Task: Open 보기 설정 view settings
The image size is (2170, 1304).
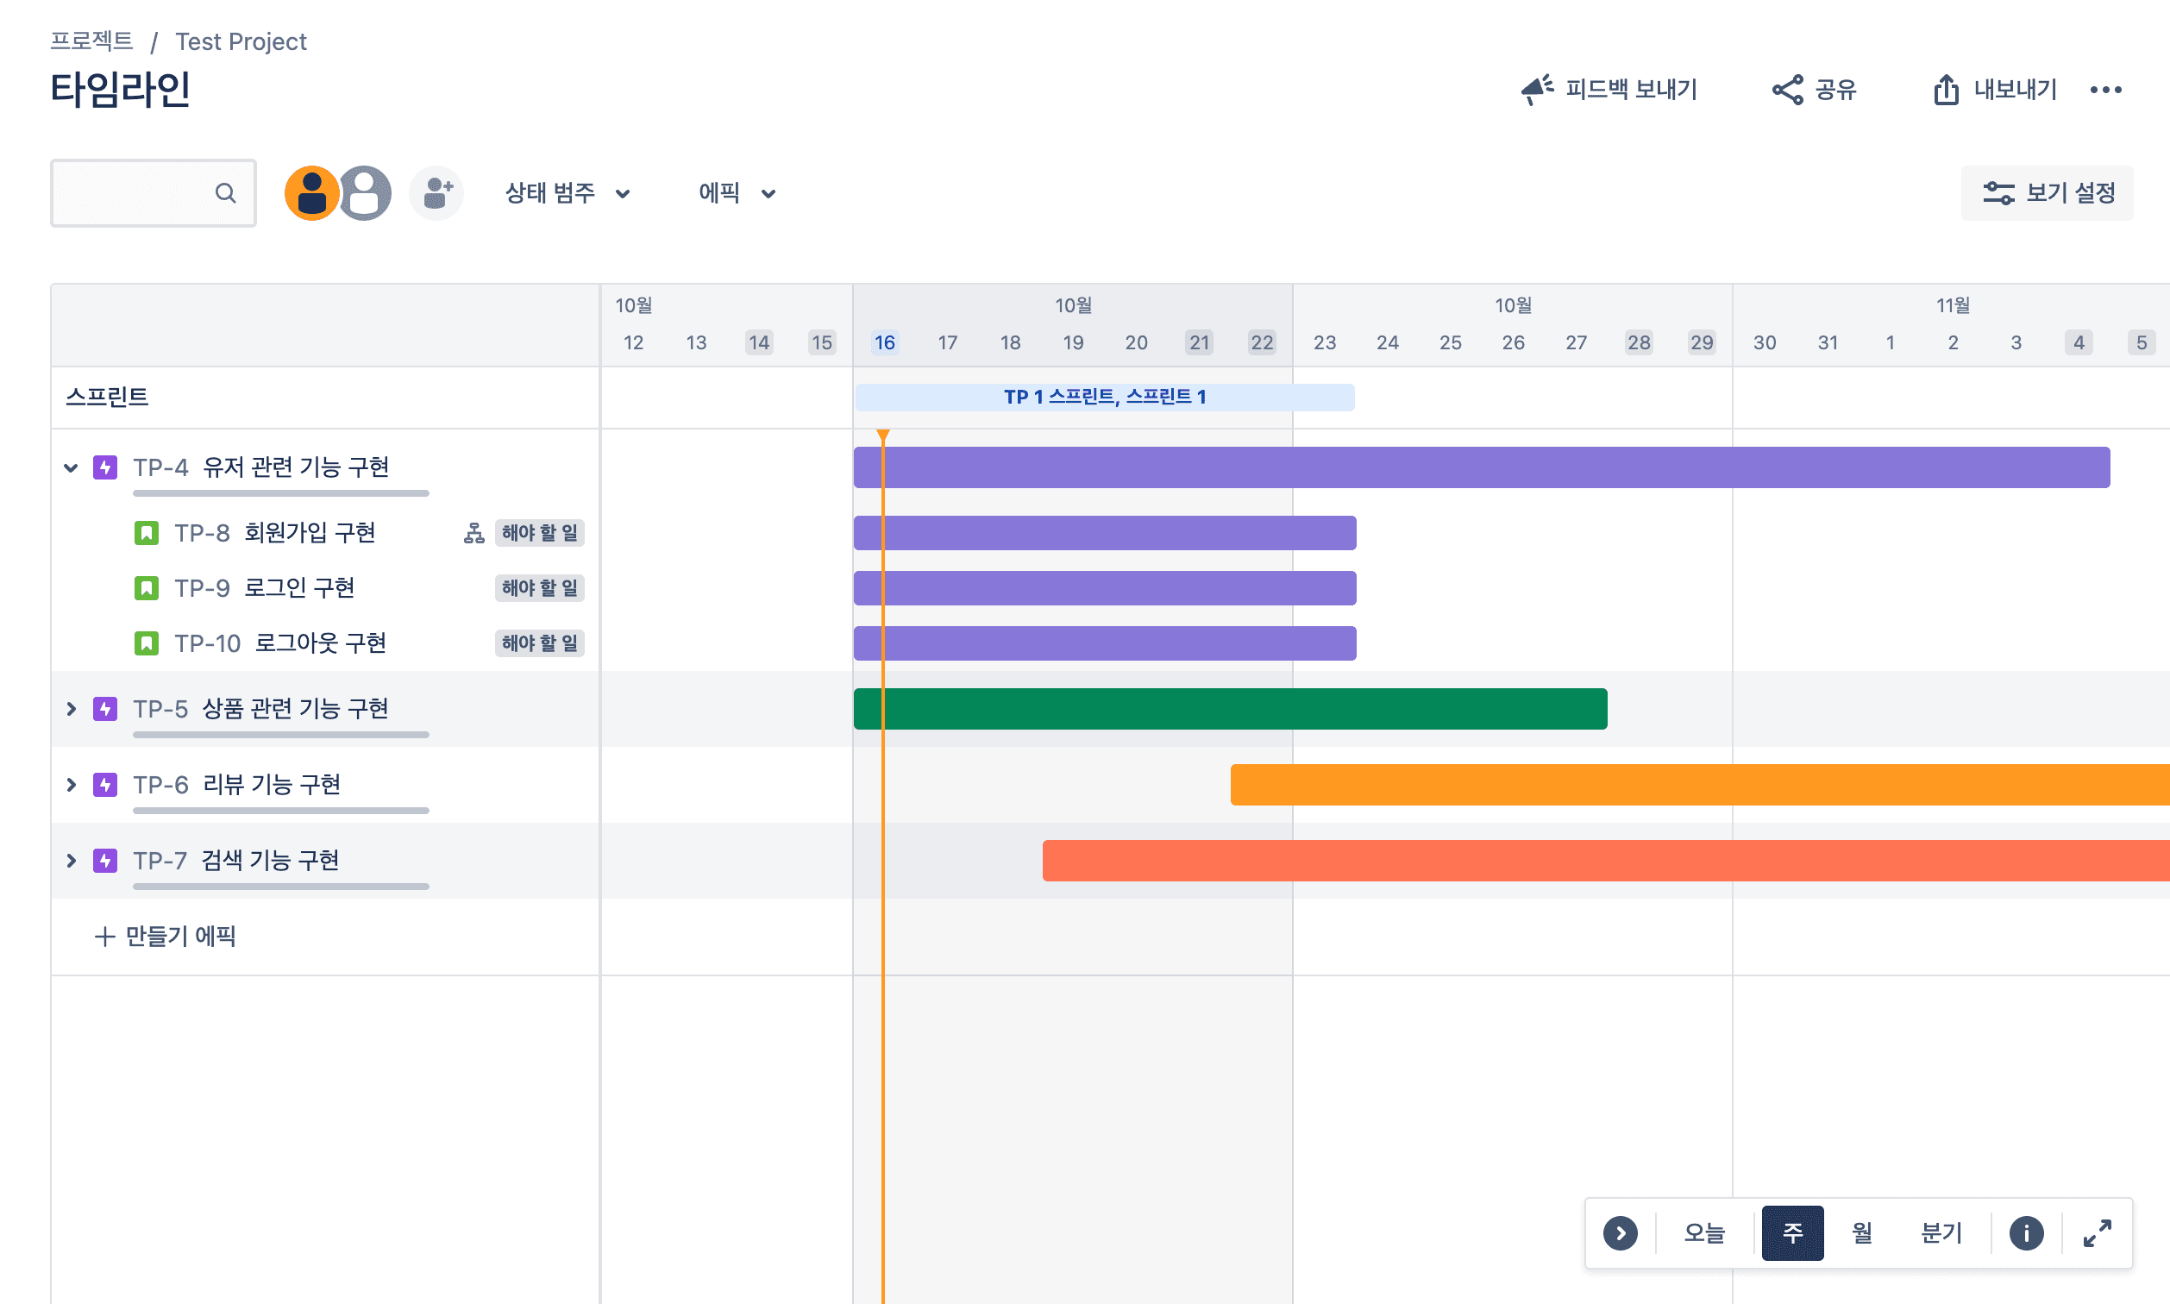Action: pyautogui.click(x=2047, y=192)
